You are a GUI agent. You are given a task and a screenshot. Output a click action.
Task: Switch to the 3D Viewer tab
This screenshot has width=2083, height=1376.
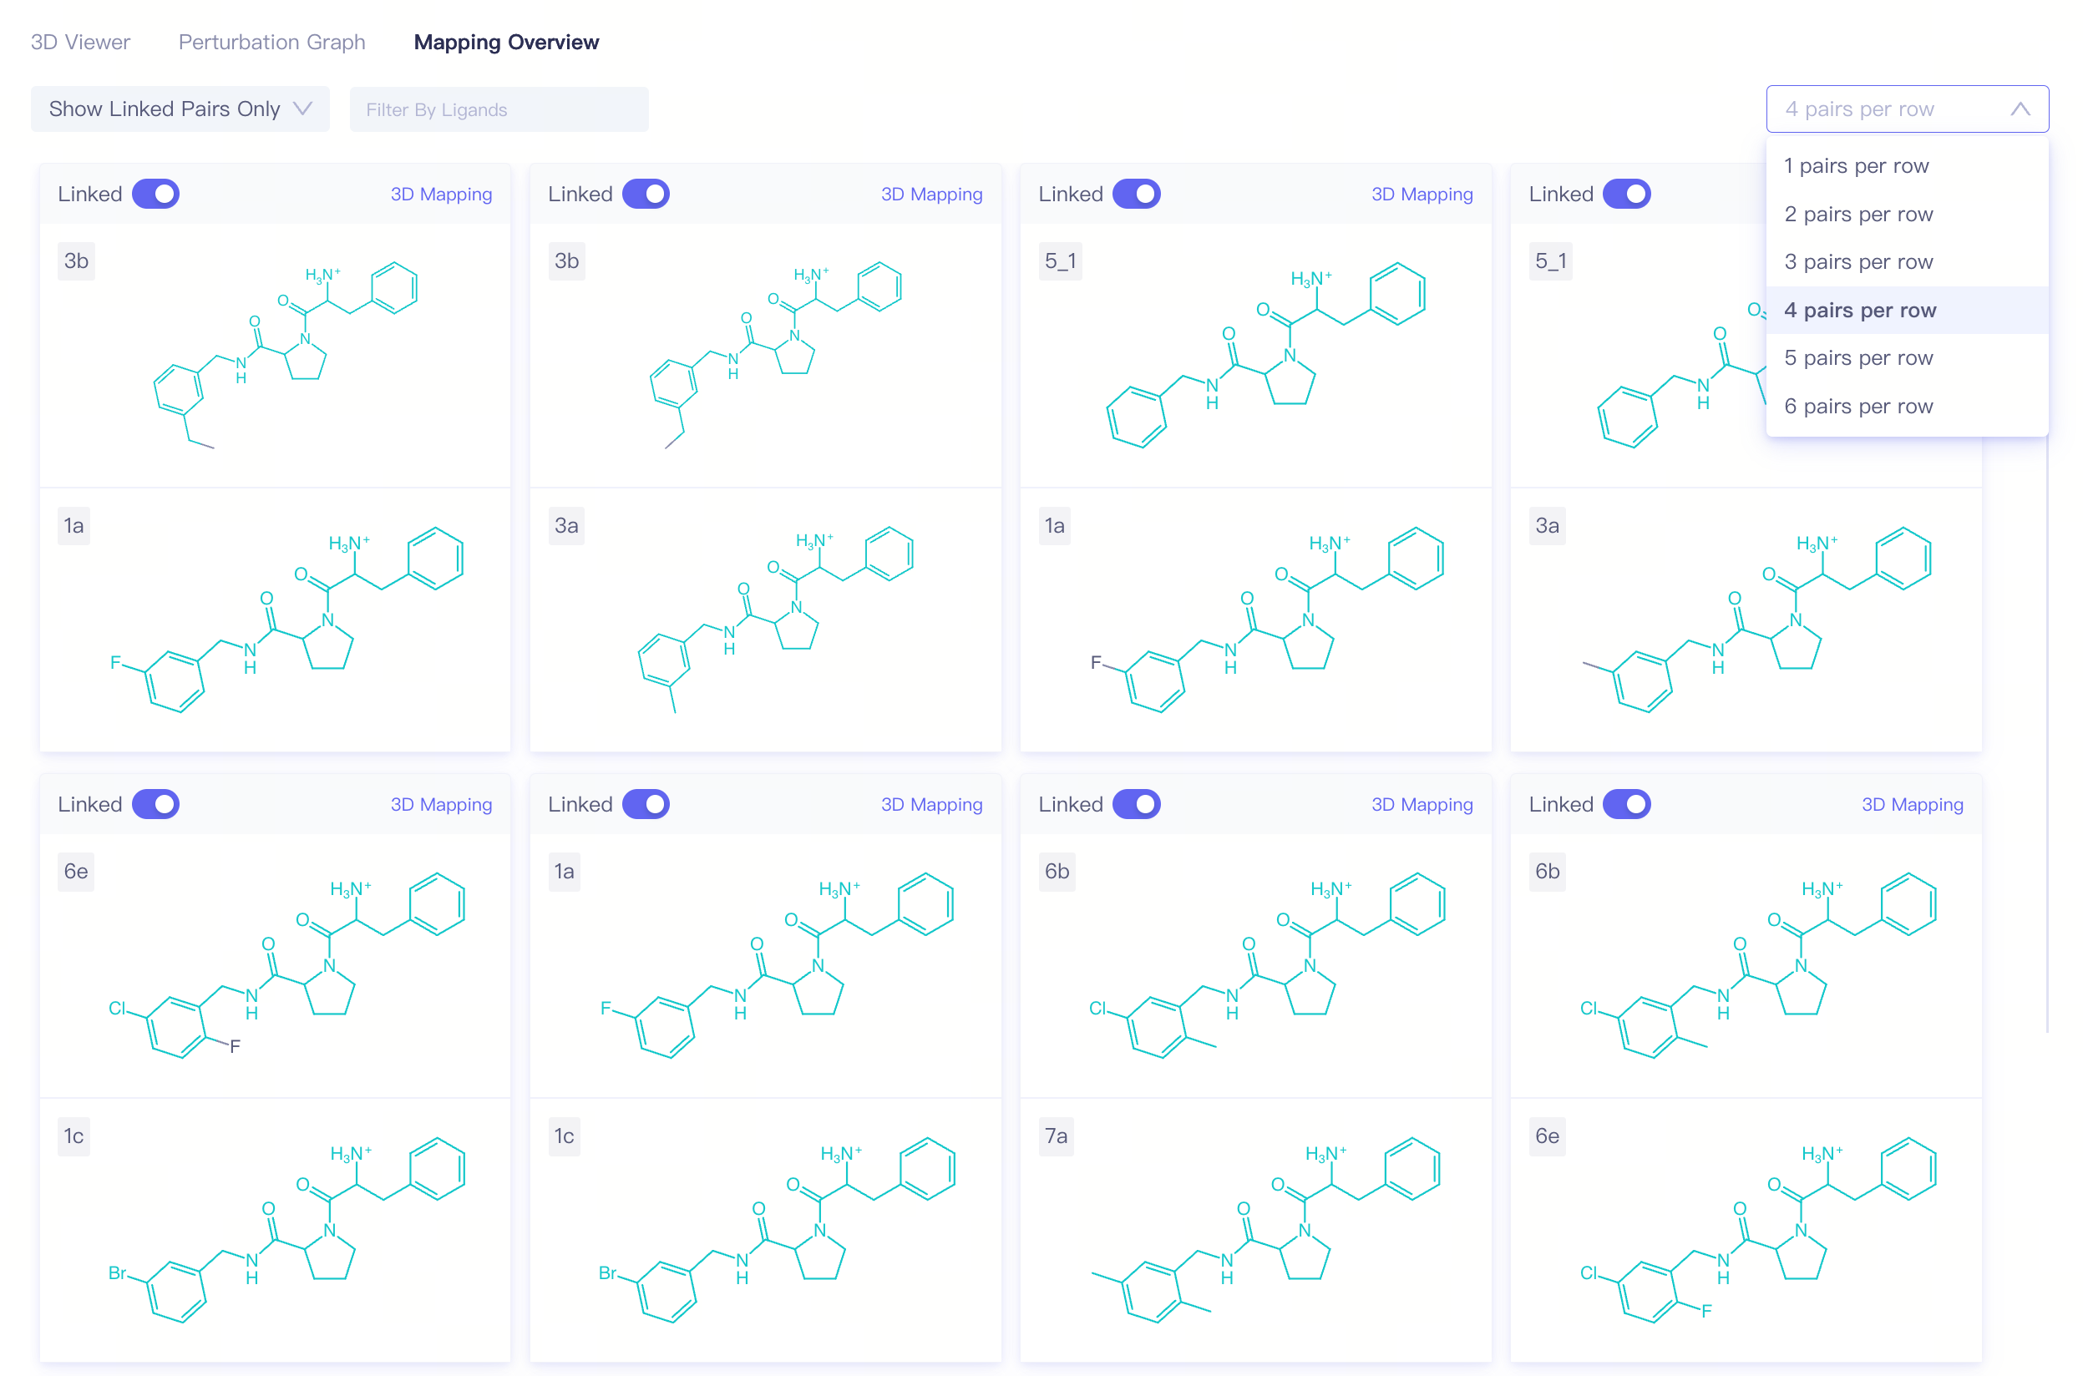[80, 42]
